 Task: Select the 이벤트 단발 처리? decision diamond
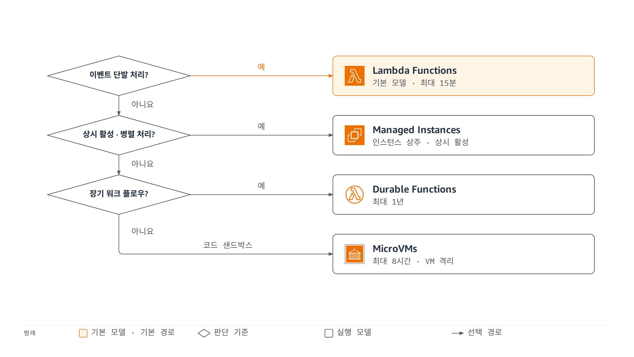119,76
